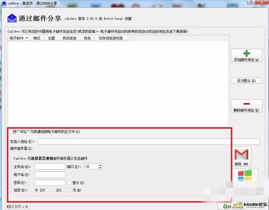269x210 pixels.
Task: Click the auto-send only tags column header
Action: [x=111, y=38]
